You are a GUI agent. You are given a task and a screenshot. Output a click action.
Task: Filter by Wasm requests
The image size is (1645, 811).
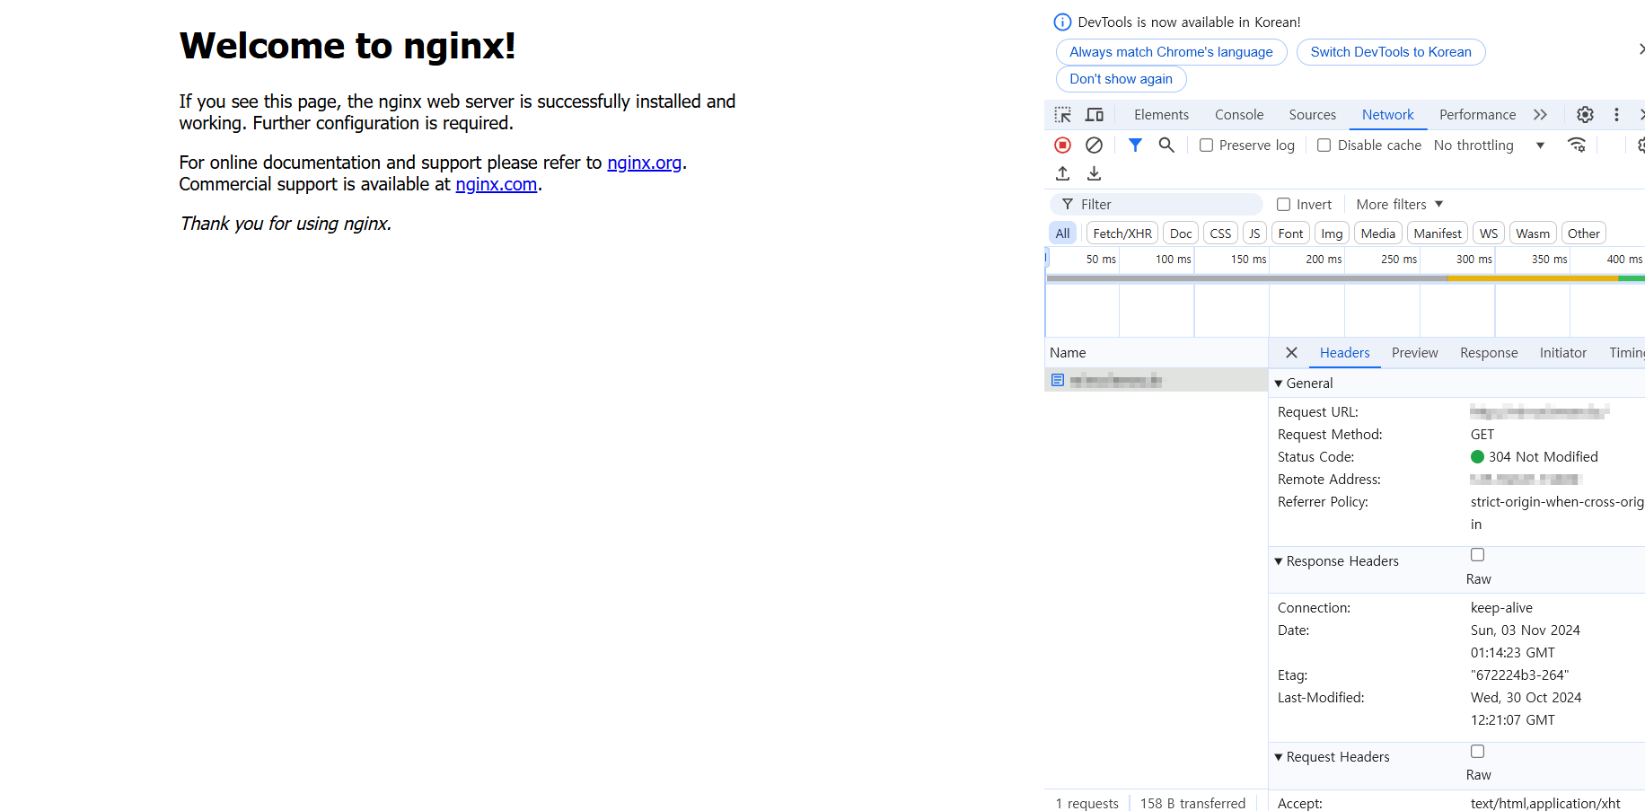tap(1533, 234)
